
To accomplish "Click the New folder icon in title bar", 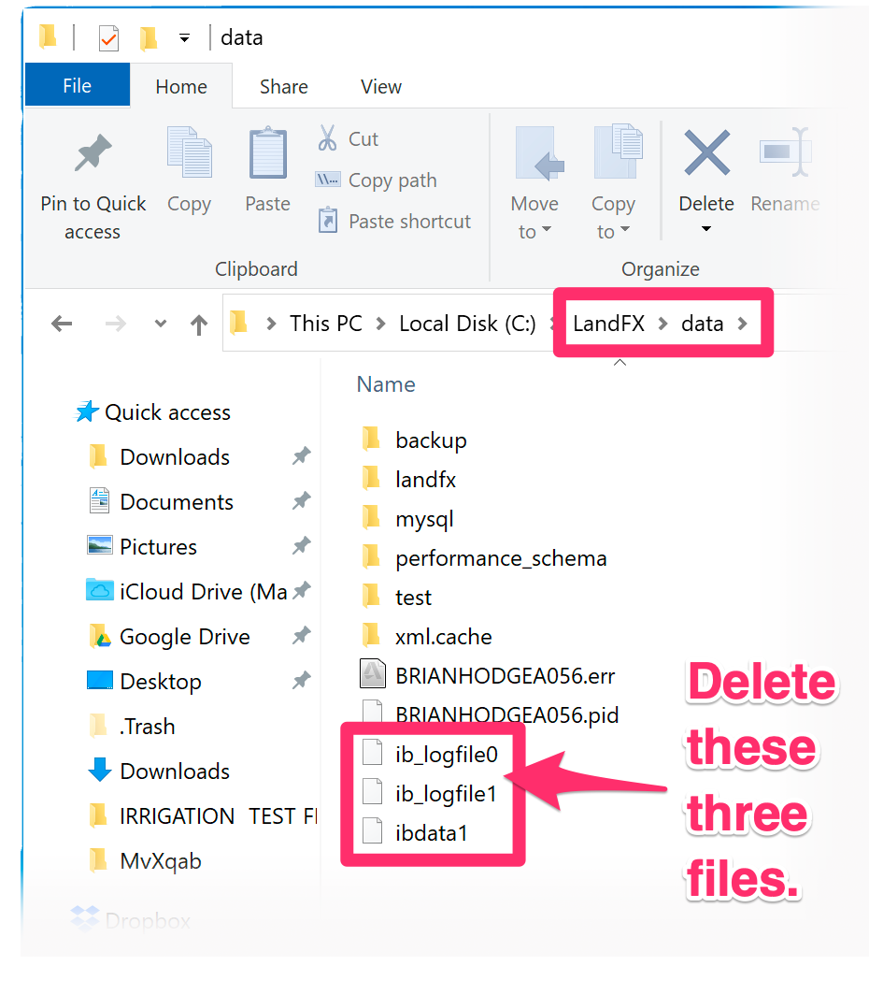I will (x=149, y=38).
